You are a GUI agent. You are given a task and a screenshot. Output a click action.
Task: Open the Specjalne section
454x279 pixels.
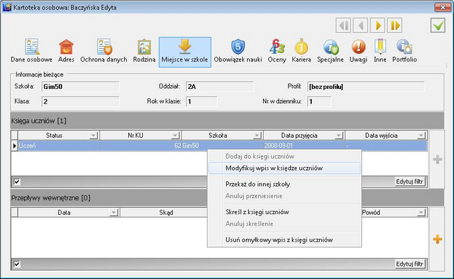pyautogui.click(x=330, y=52)
